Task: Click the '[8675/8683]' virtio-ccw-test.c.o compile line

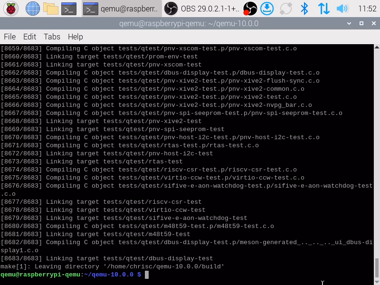Action: [152, 177]
